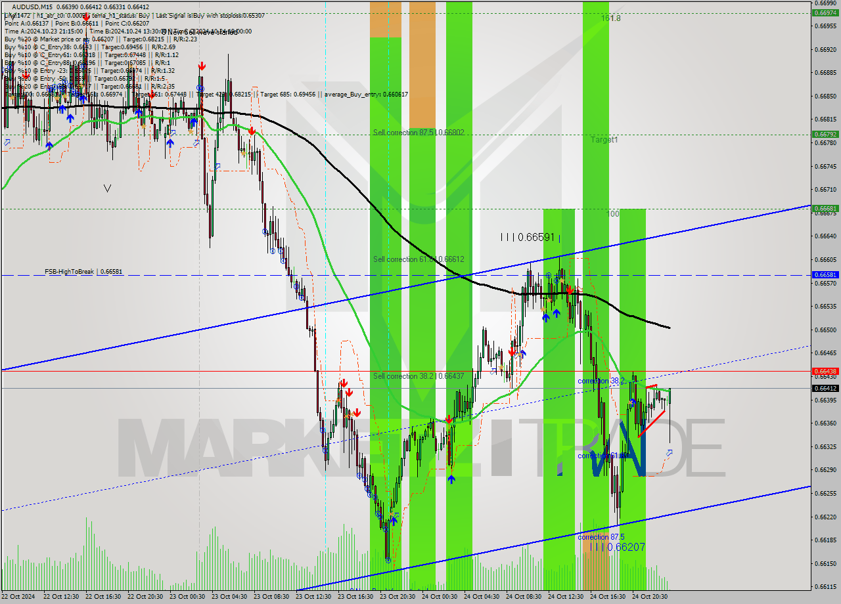
Task: Click the '100' Fibonacci level label
Action: click(612, 214)
